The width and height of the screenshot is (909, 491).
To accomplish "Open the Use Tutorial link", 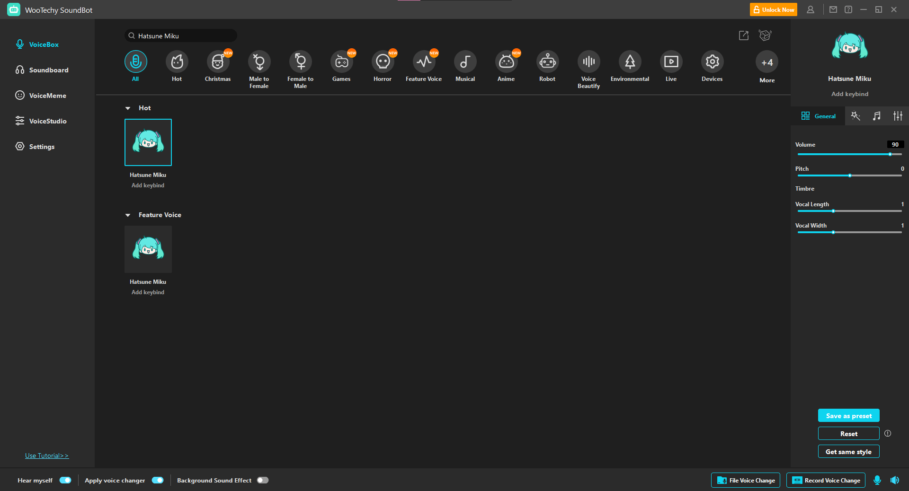I will coord(47,456).
